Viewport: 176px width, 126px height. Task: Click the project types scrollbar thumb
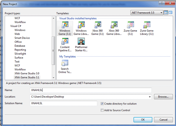(54, 51)
